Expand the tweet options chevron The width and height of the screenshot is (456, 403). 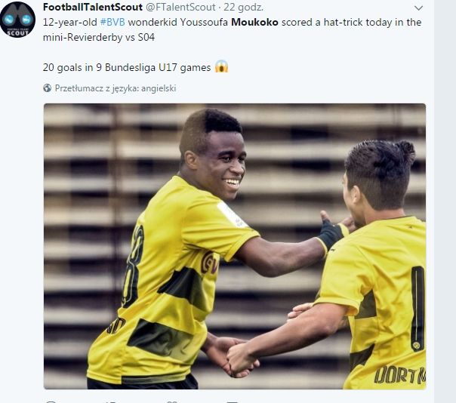418,8
